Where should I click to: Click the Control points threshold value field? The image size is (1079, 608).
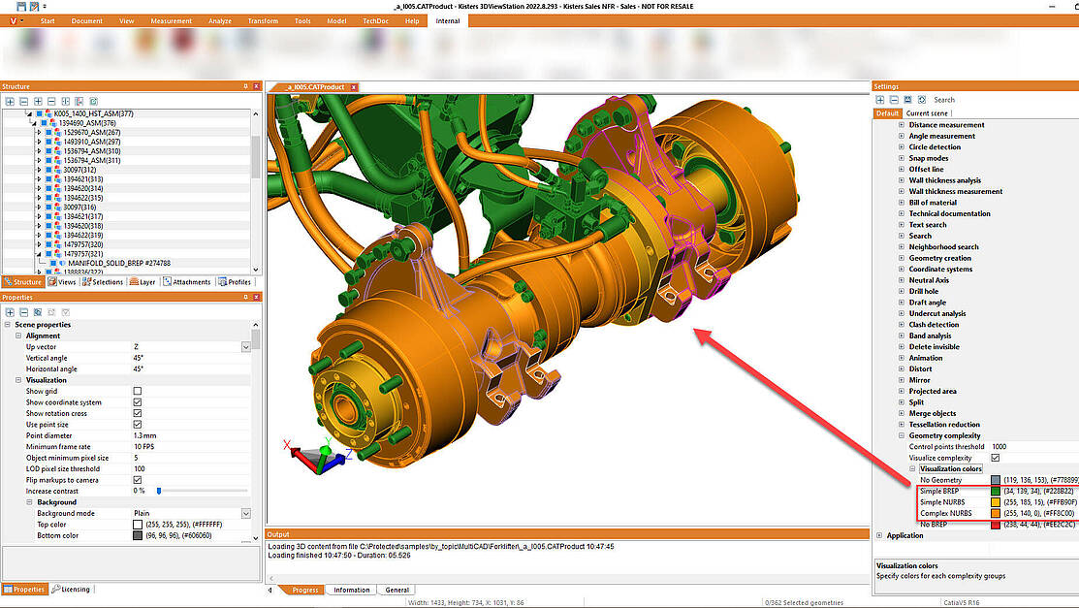[x=1033, y=447]
